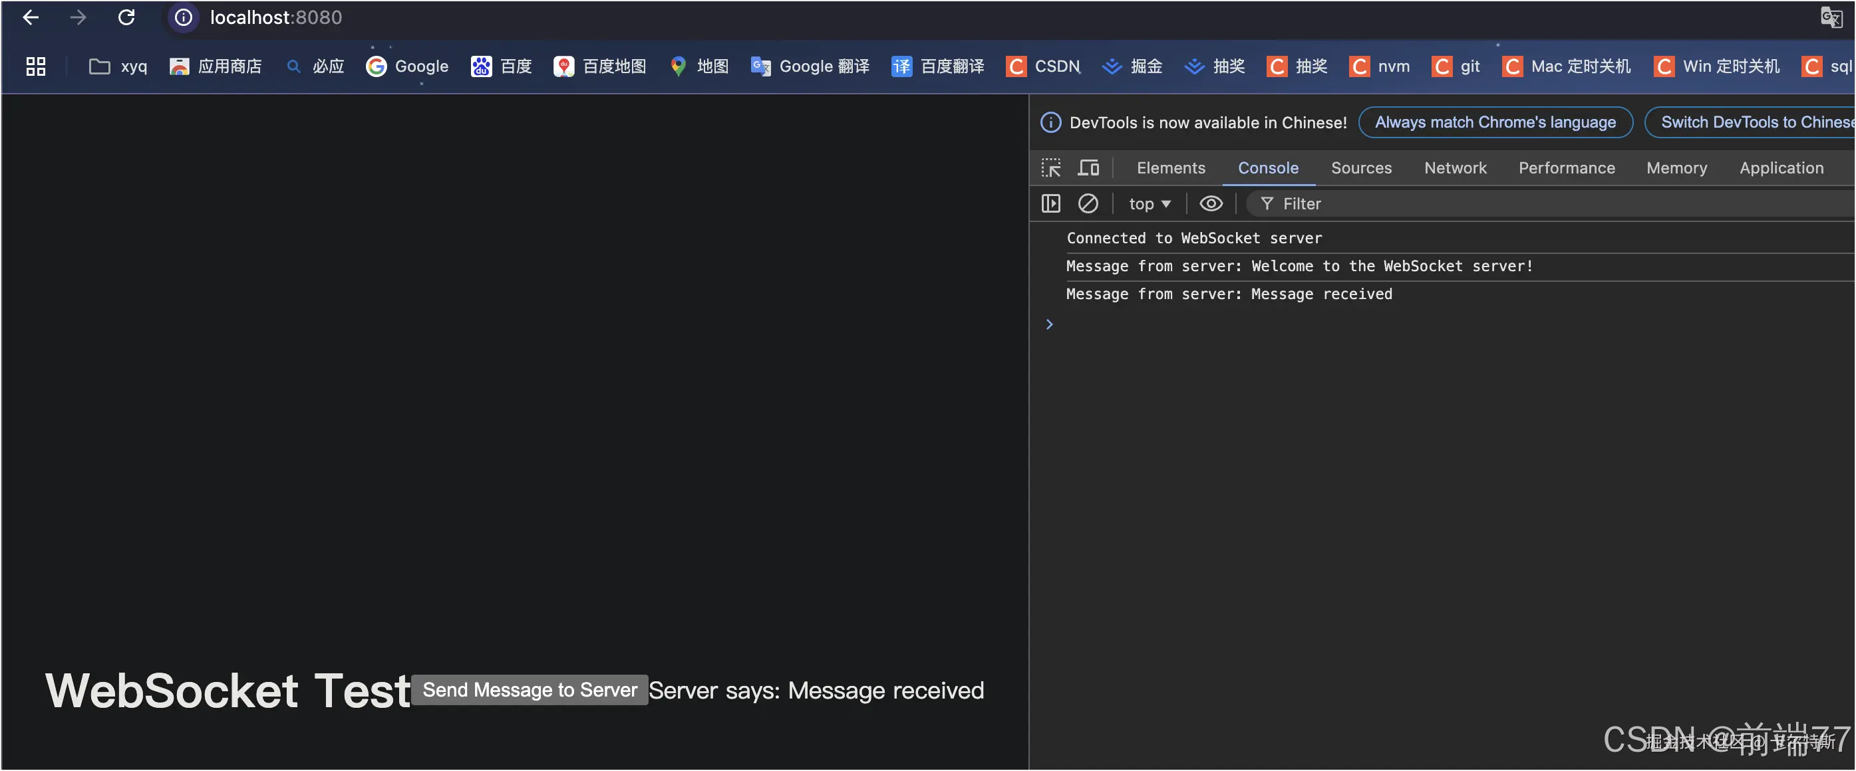Toggle the live expression eye icon
Screen dimensions: 1856x771
1211,204
